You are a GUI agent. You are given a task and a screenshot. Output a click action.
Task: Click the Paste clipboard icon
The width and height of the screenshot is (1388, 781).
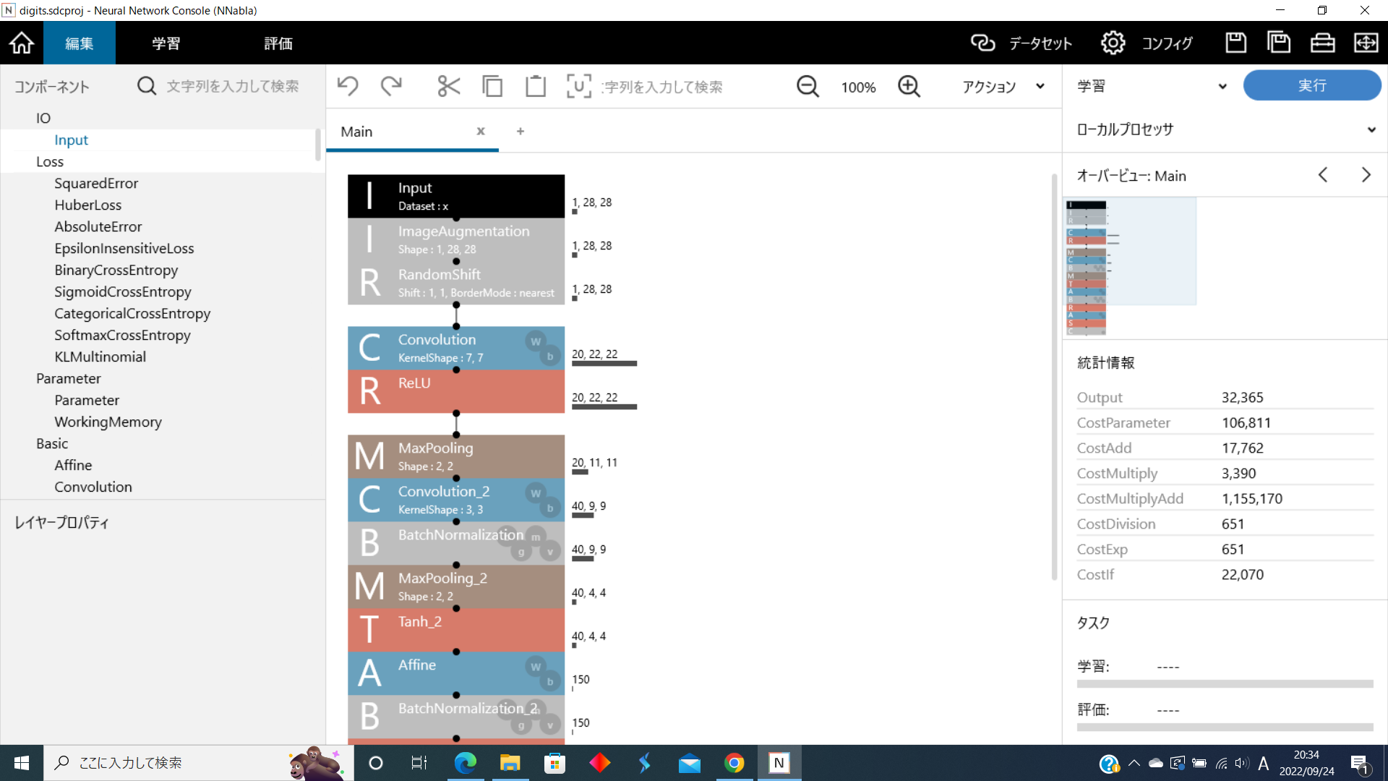tap(536, 87)
